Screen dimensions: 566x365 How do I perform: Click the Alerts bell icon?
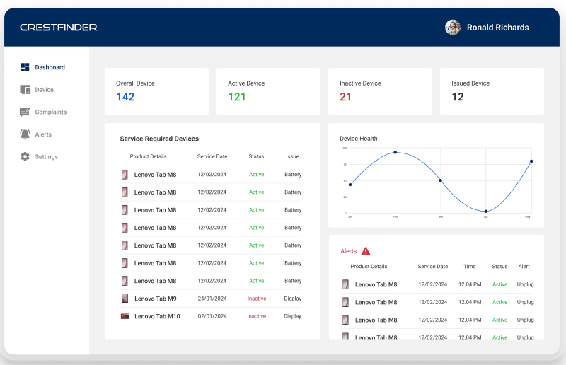25,134
